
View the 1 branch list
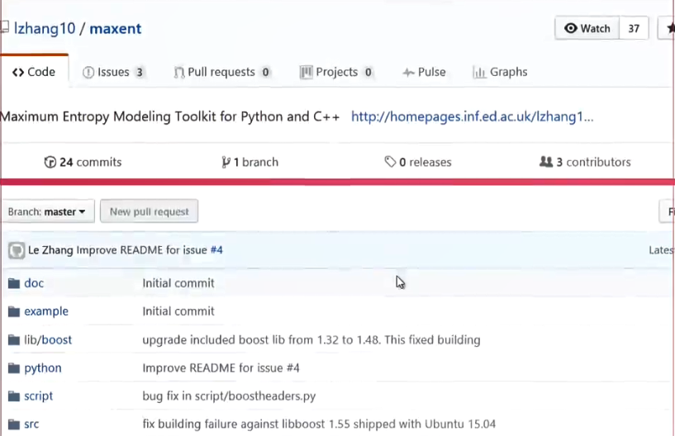(250, 163)
